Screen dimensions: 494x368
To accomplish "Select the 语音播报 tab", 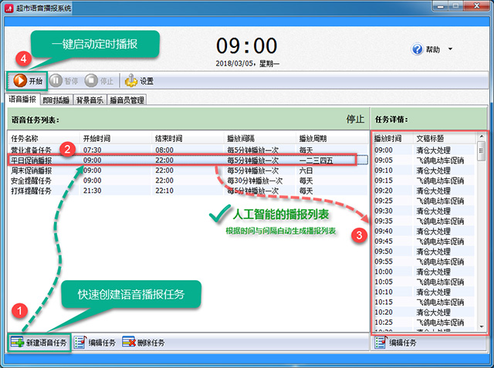I will click(x=23, y=100).
